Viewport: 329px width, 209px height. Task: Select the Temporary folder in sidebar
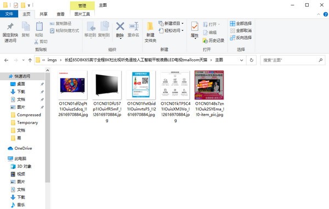(27, 122)
